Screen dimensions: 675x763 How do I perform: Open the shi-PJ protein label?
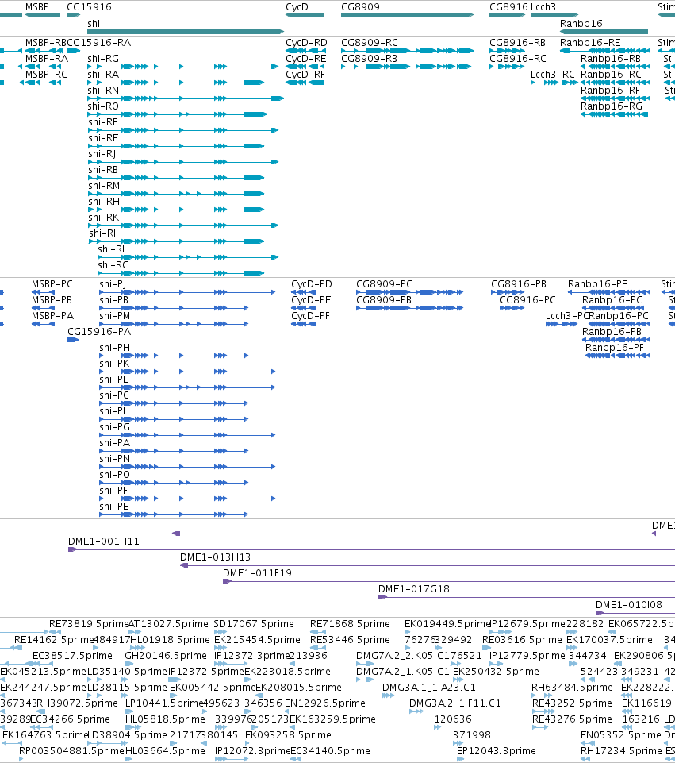(113, 284)
